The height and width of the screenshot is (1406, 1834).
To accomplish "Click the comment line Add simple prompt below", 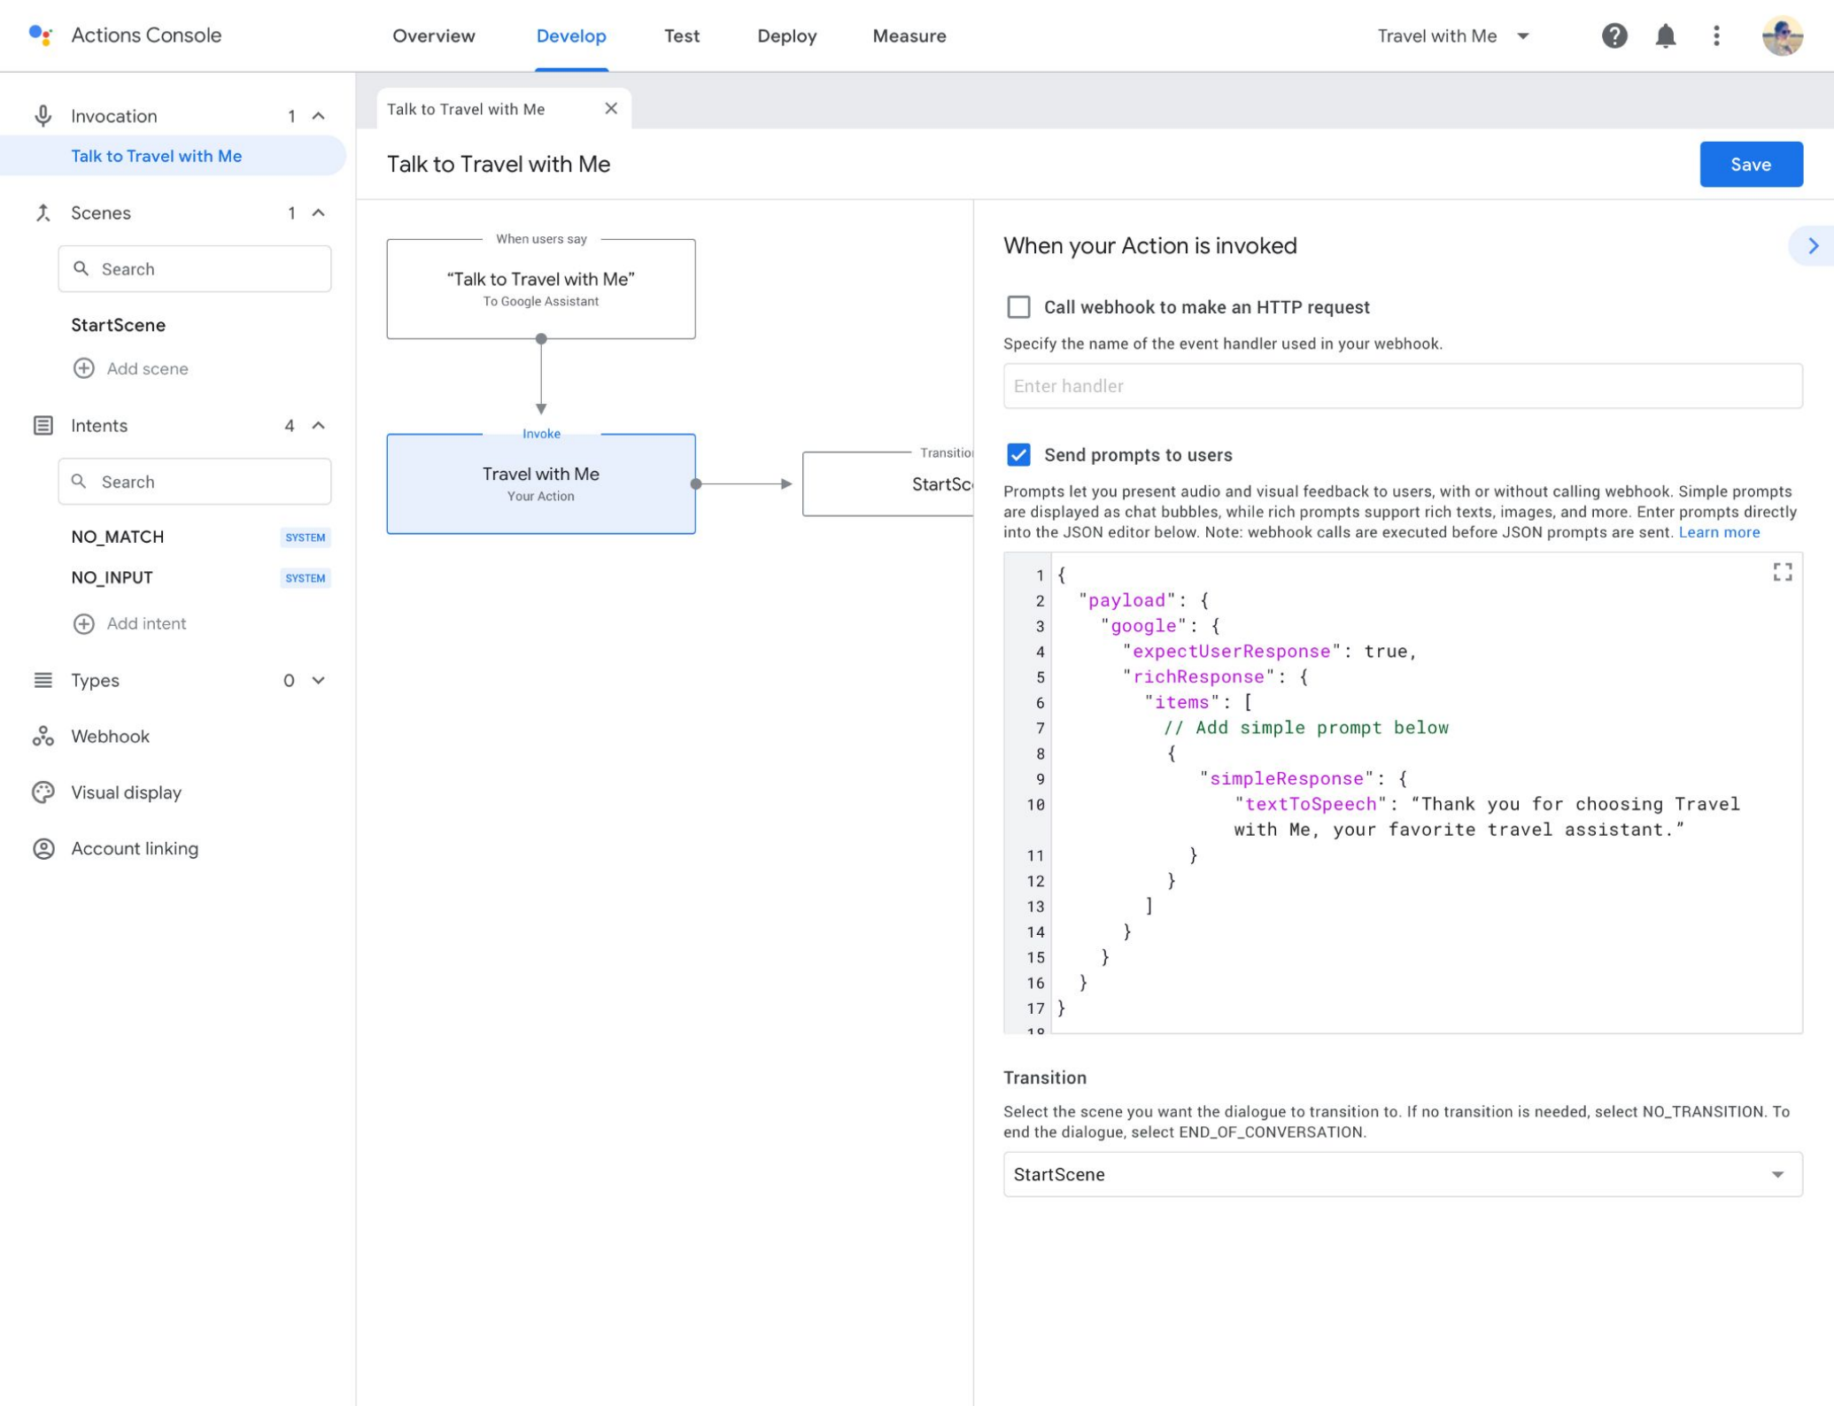I will click(1305, 728).
